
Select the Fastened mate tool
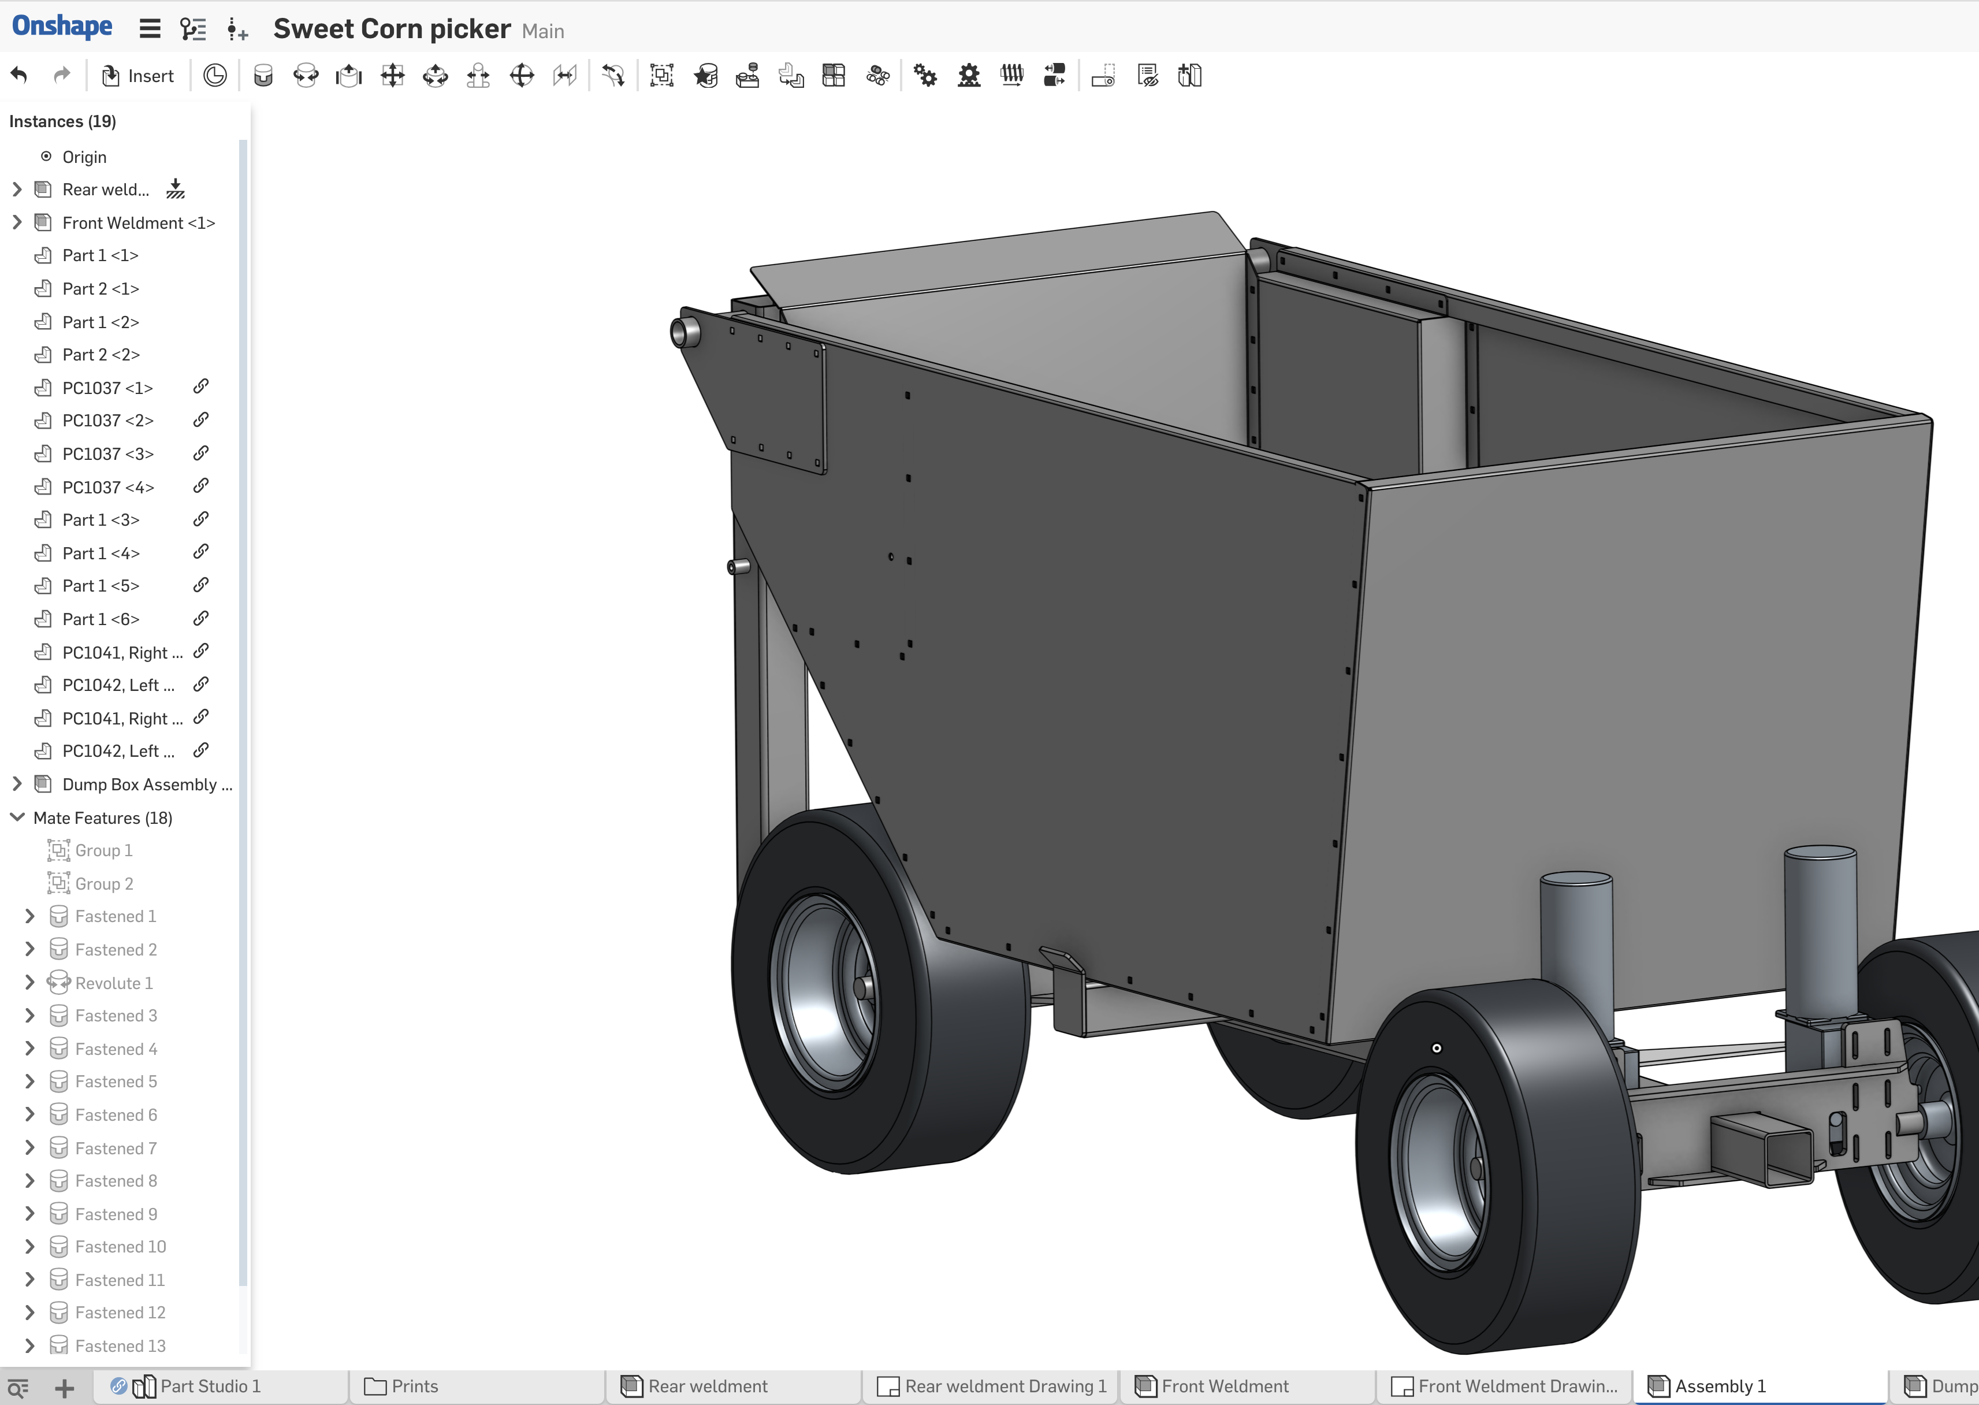pos(263,76)
